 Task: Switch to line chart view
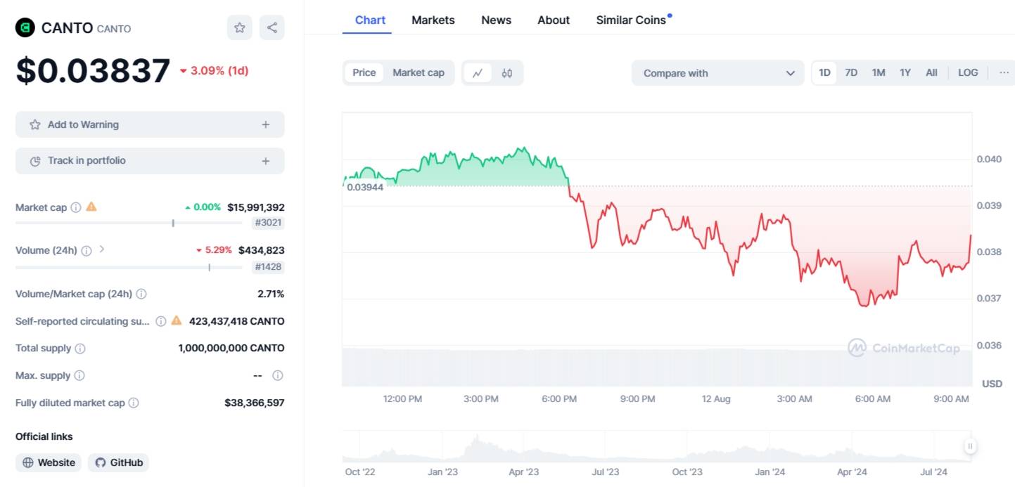coord(478,72)
